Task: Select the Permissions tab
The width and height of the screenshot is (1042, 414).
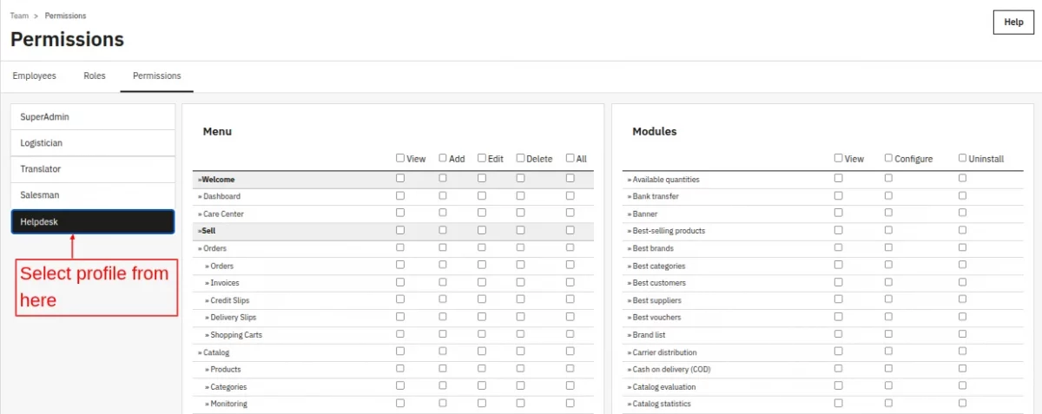Action: click(157, 76)
